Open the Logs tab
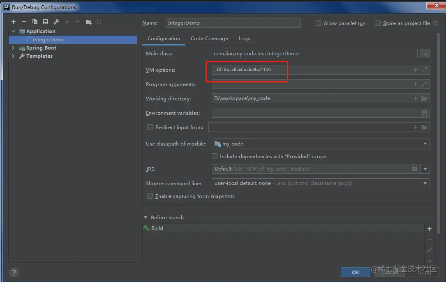Screen dimensions: 446x282 tap(244, 39)
